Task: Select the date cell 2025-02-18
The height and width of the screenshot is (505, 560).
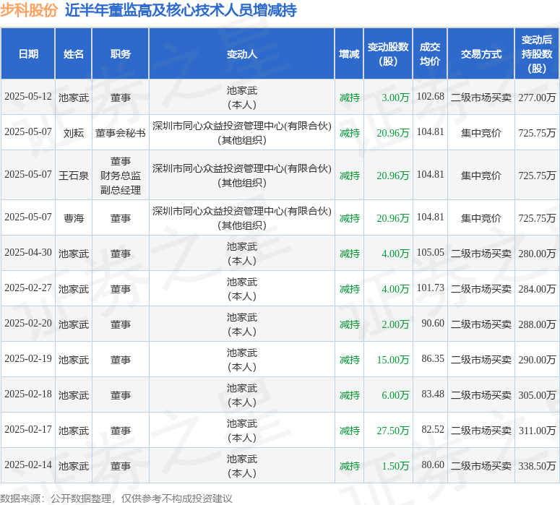Action: (x=28, y=394)
